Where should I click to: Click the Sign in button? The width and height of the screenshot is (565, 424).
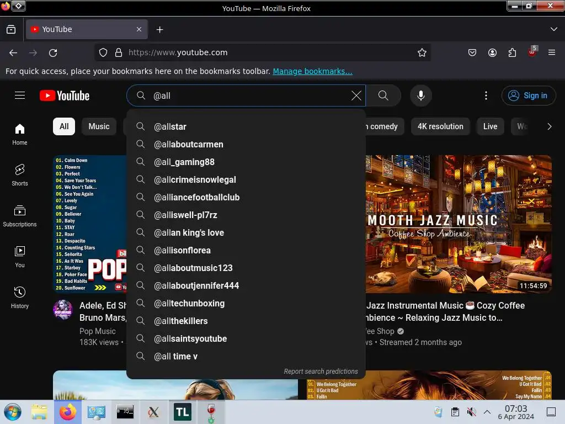click(x=528, y=96)
